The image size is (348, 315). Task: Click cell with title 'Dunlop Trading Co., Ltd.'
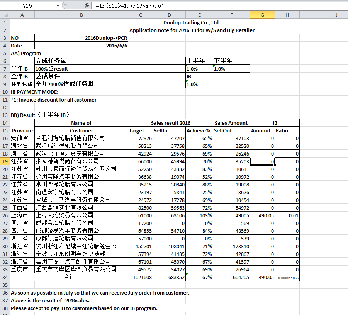pos(192,22)
